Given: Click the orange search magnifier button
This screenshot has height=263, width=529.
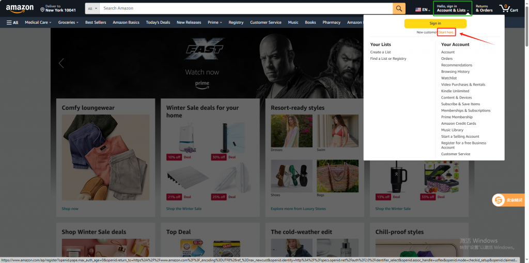Looking at the screenshot, I should 399,9.
